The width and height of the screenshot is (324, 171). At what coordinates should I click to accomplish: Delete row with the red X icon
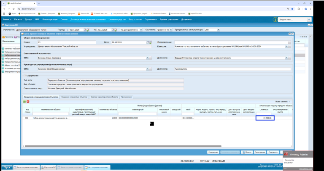pos(28,101)
